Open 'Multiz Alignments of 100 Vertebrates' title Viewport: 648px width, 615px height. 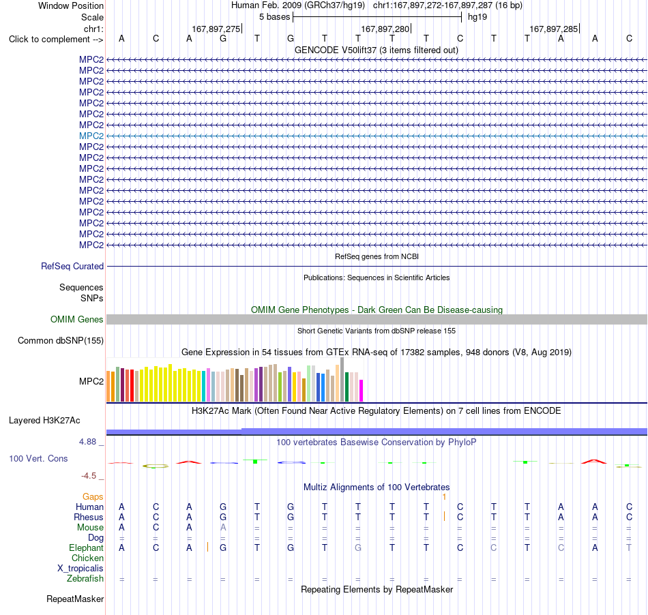click(x=377, y=487)
